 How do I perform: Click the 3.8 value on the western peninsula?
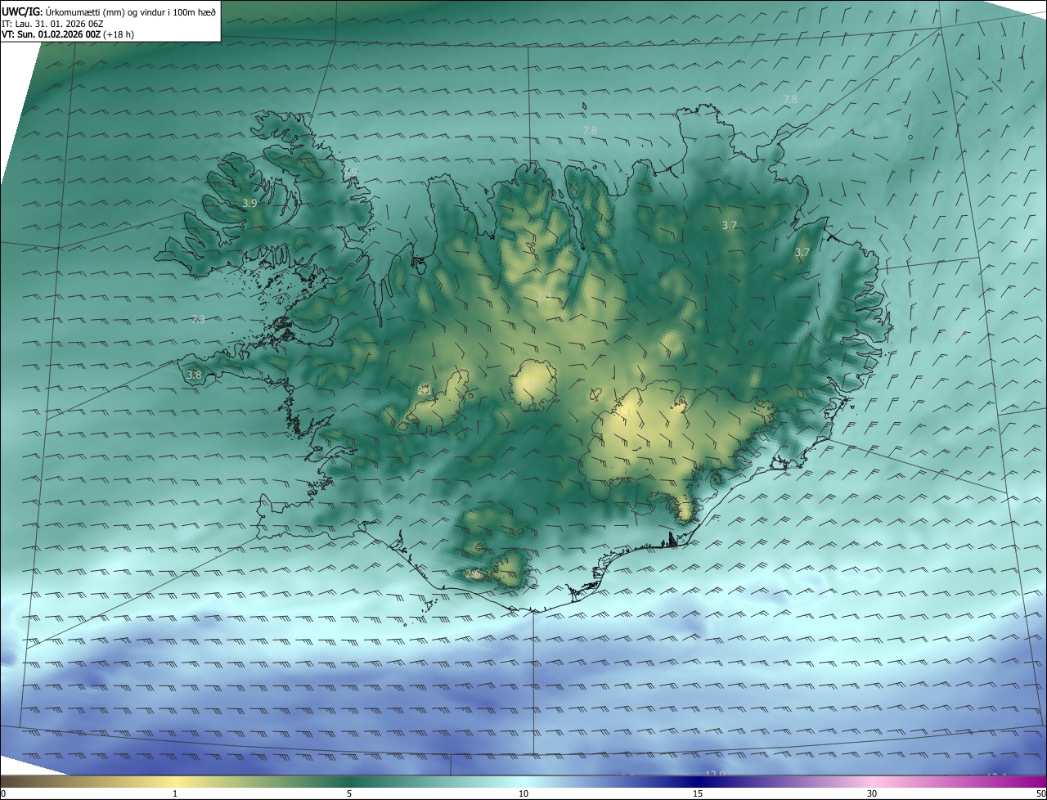coord(194,375)
